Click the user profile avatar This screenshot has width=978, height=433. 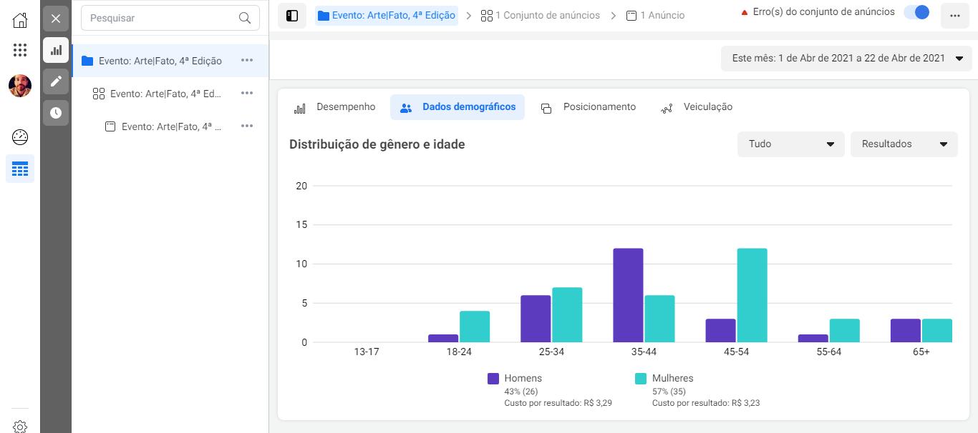tap(20, 86)
